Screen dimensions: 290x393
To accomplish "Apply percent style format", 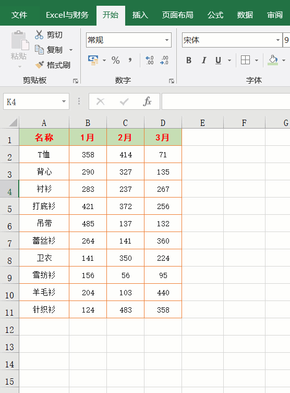I will (116, 60).
